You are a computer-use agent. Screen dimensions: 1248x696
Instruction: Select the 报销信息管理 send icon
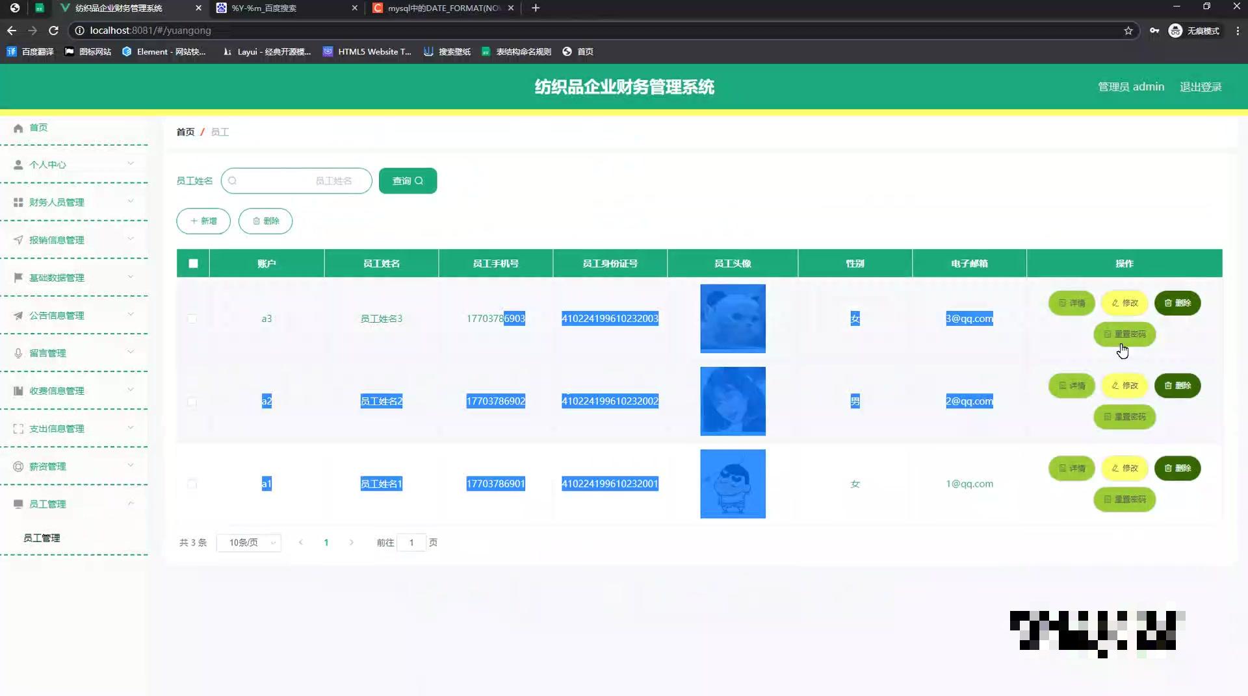point(18,240)
